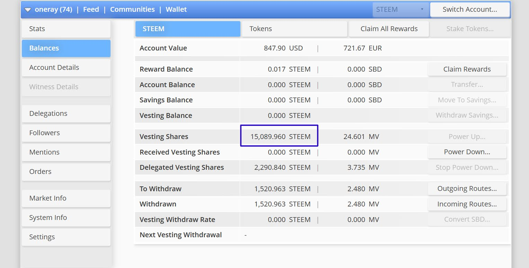The image size is (529, 268).
Task: Click the Power Up button
Action: [467, 137]
